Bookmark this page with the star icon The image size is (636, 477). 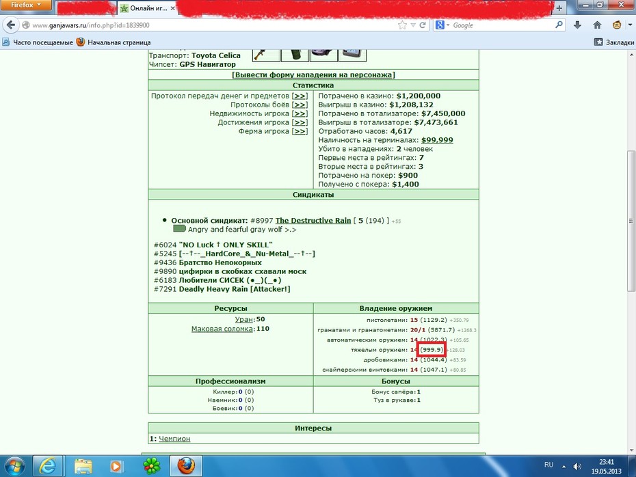tap(402, 25)
